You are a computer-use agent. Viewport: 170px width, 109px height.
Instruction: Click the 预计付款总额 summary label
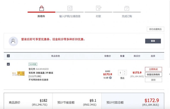[115, 102]
